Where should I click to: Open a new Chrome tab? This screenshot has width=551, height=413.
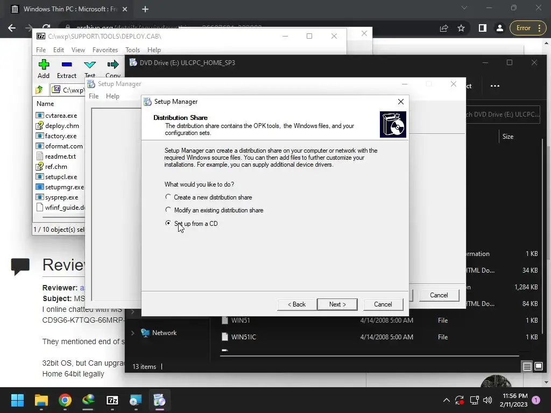point(145,10)
